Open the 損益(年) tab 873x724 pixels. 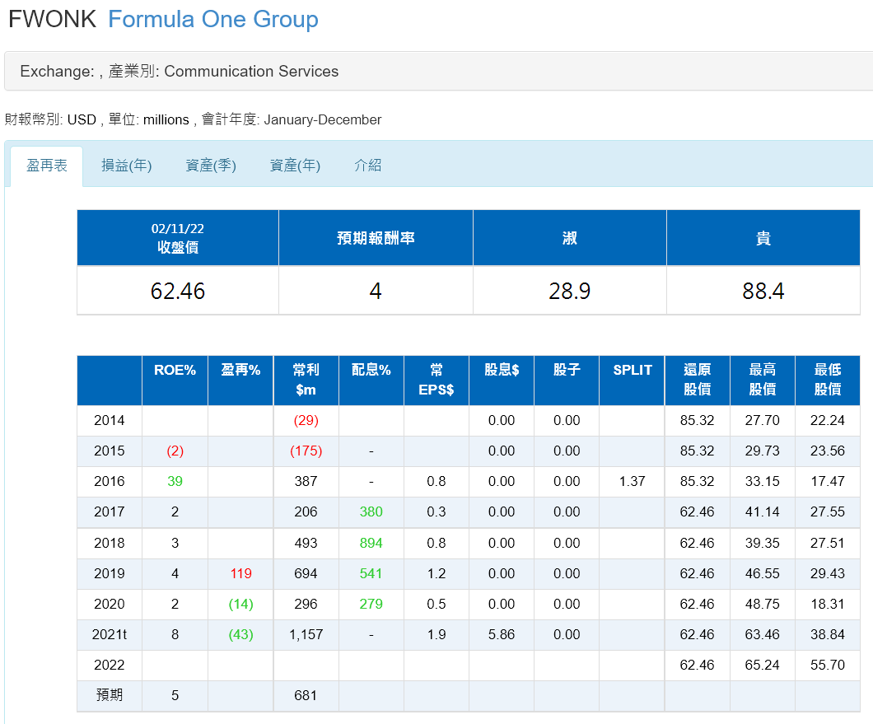[126, 166]
